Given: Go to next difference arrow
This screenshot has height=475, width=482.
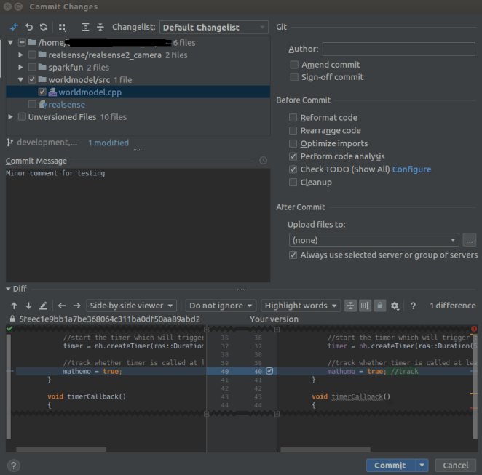Looking at the screenshot, I should 28,306.
